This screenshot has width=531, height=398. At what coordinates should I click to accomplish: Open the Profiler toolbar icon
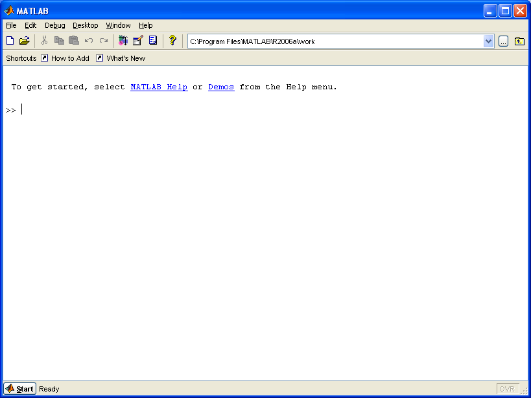point(153,41)
